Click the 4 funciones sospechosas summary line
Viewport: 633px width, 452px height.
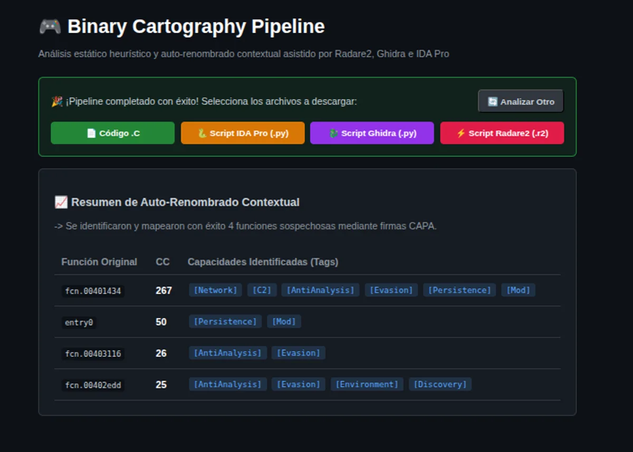(246, 226)
